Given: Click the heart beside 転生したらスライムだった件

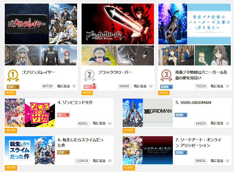Looking at the screenshot, I should click(x=110, y=161).
